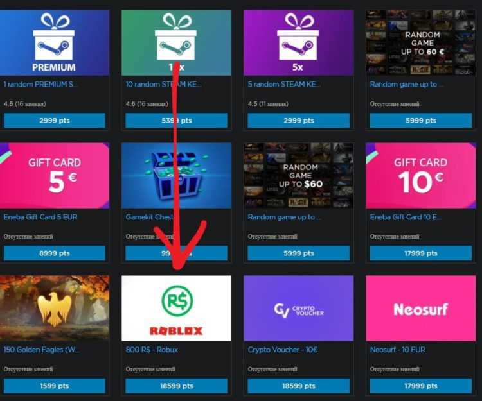Open the Crypto Voucher logo tile
The width and height of the screenshot is (482, 401).
298,308
